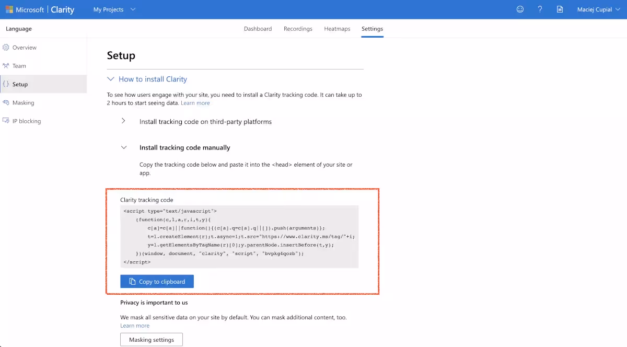
Task: Open the Maciej Cupial account menu
Action: [x=598, y=9]
